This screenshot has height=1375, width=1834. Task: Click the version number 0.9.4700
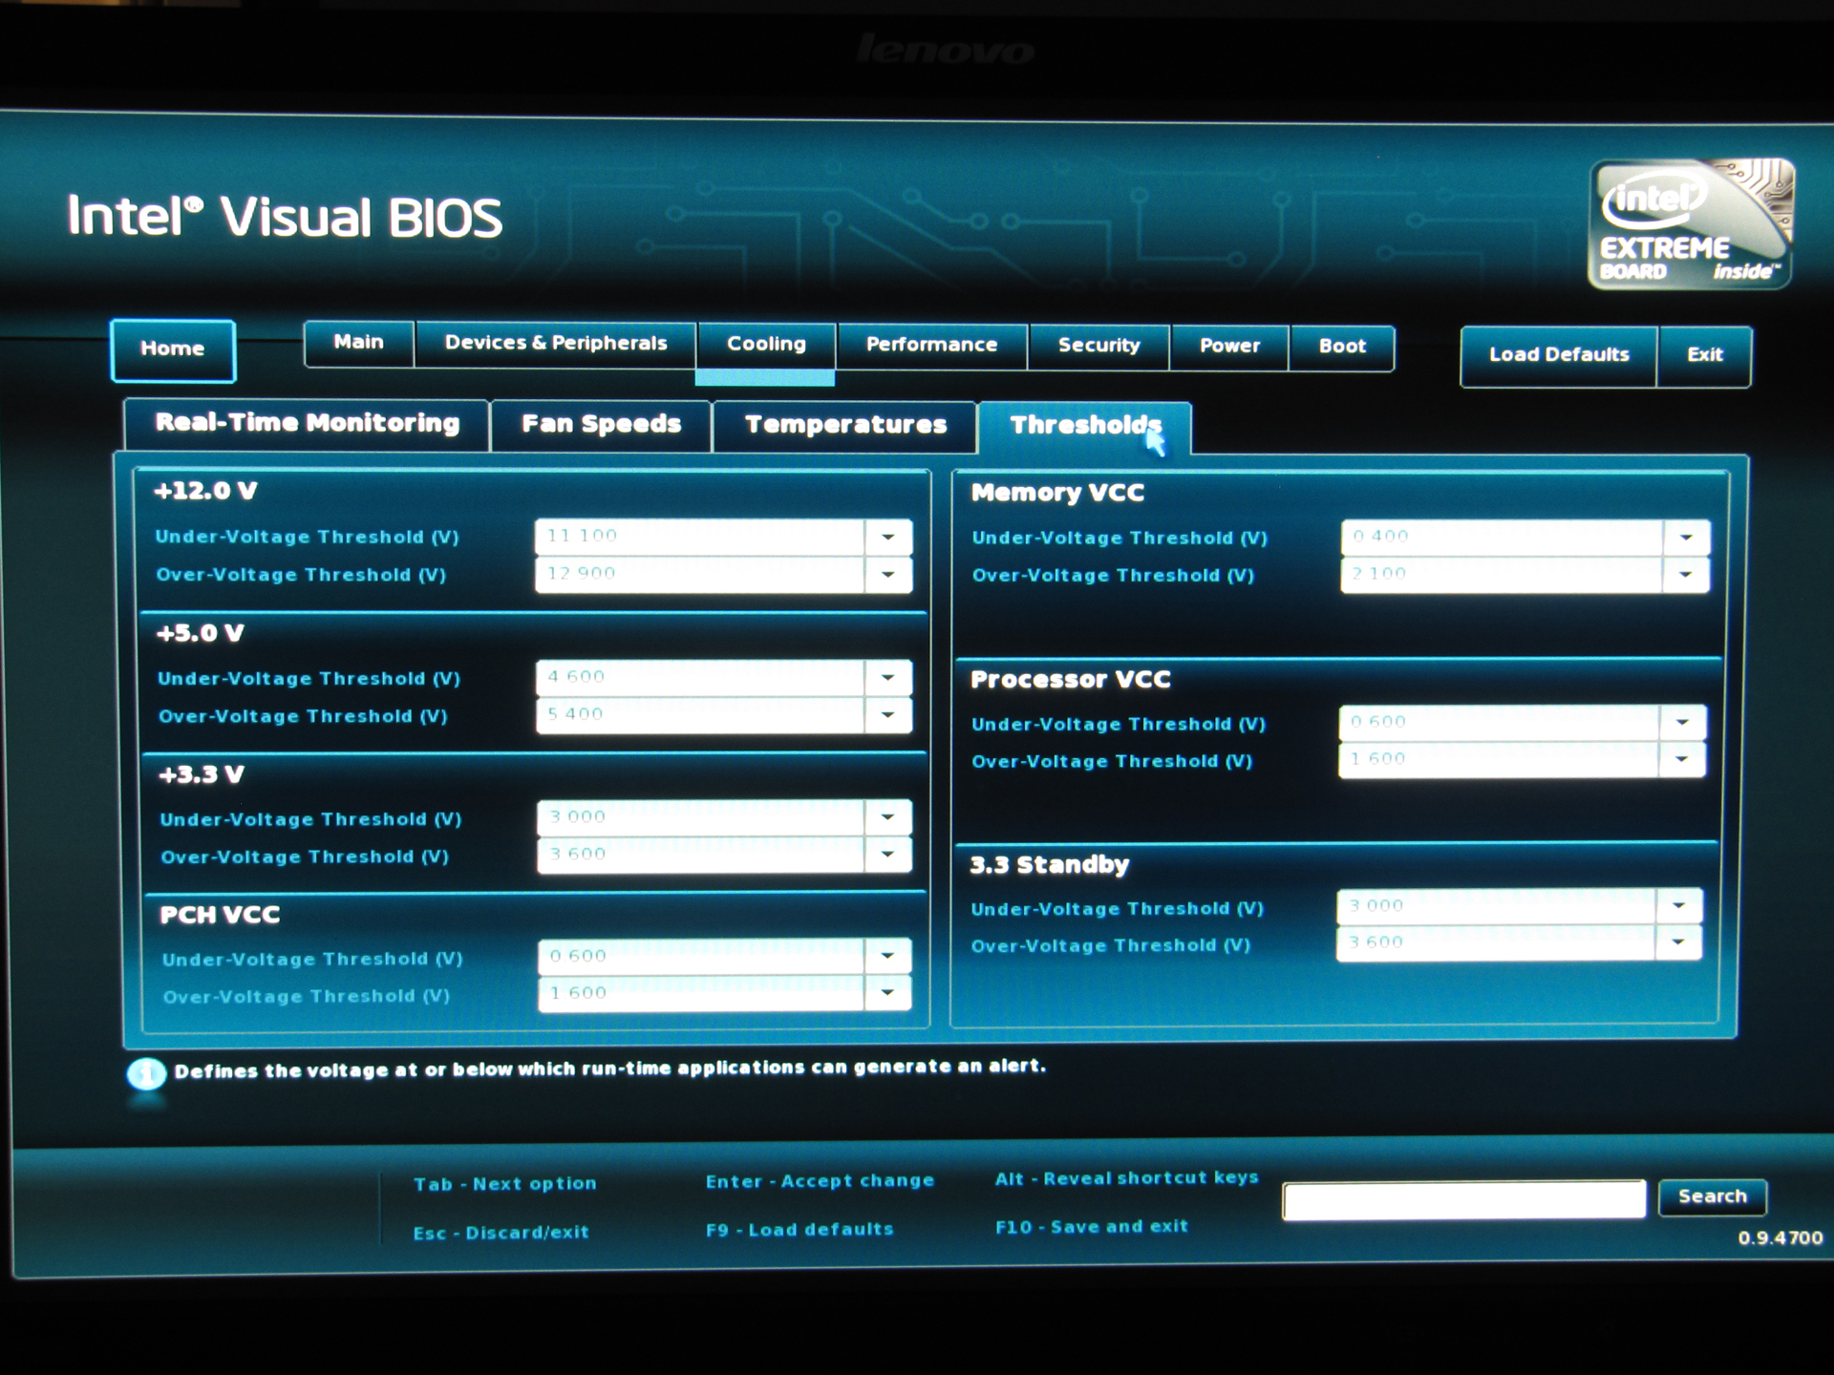pyautogui.click(x=1781, y=1238)
